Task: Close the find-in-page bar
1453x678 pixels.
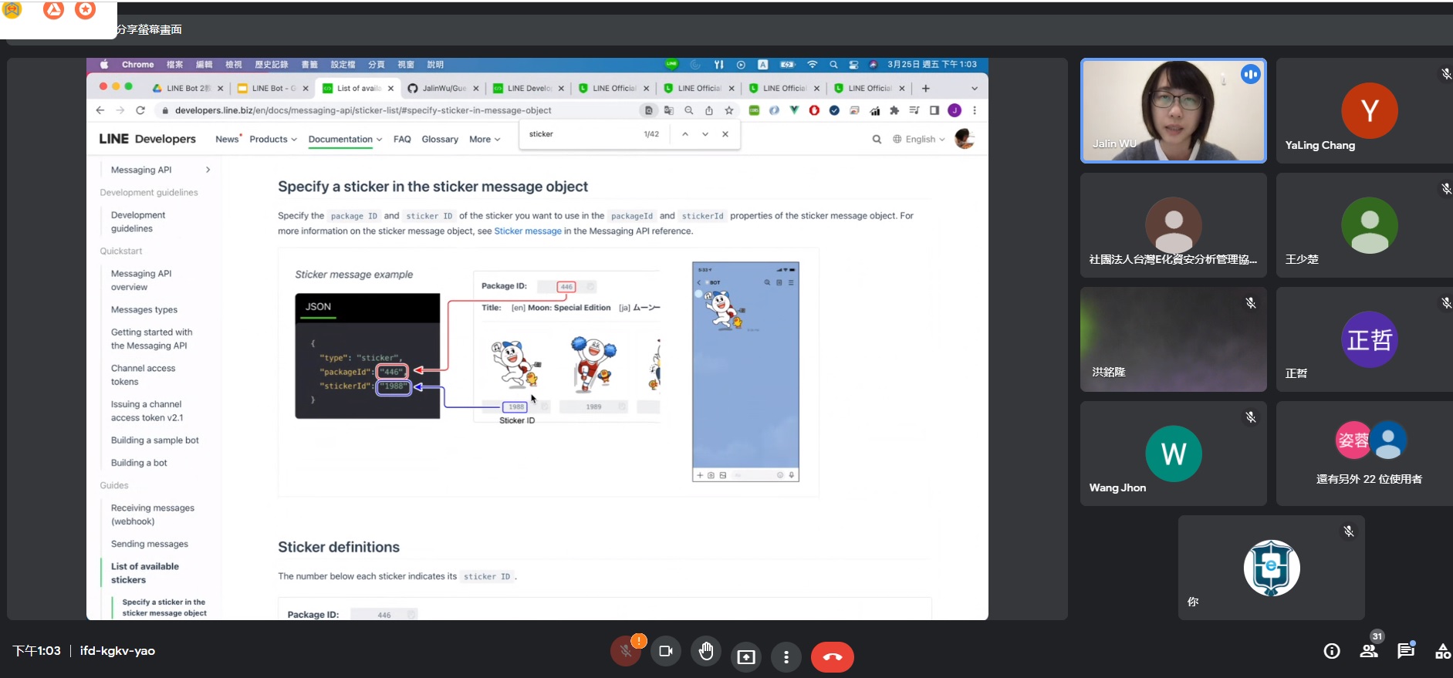Action: 725,134
